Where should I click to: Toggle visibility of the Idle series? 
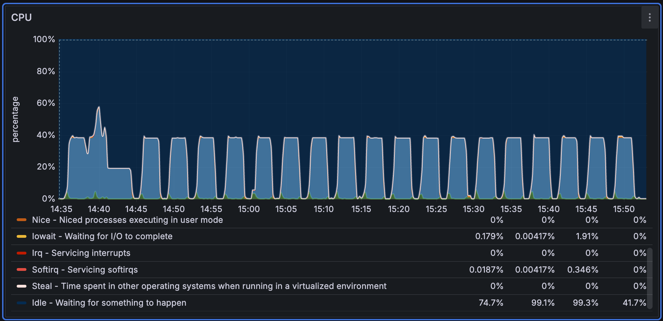(109, 303)
